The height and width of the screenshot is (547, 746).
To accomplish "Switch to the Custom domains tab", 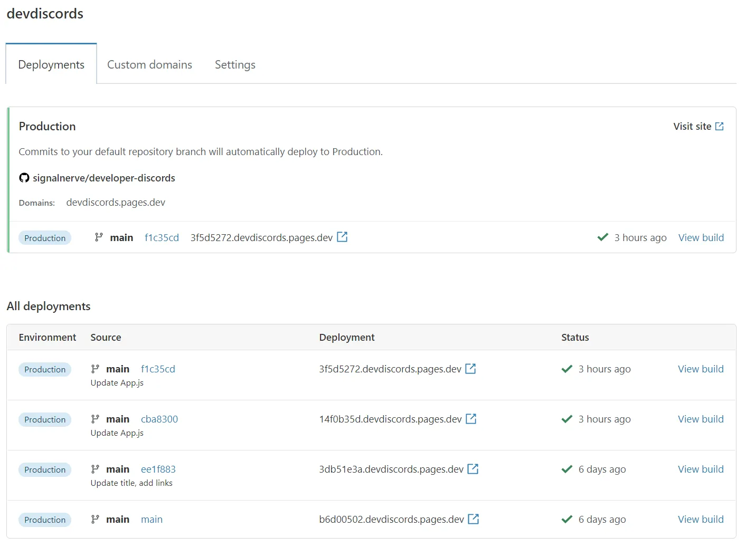I will 149,64.
